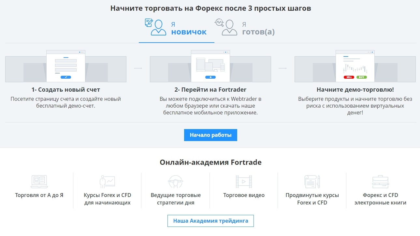Click the "Начало работы" button
The height and width of the screenshot is (236, 420).
pyautogui.click(x=210, y=135)
